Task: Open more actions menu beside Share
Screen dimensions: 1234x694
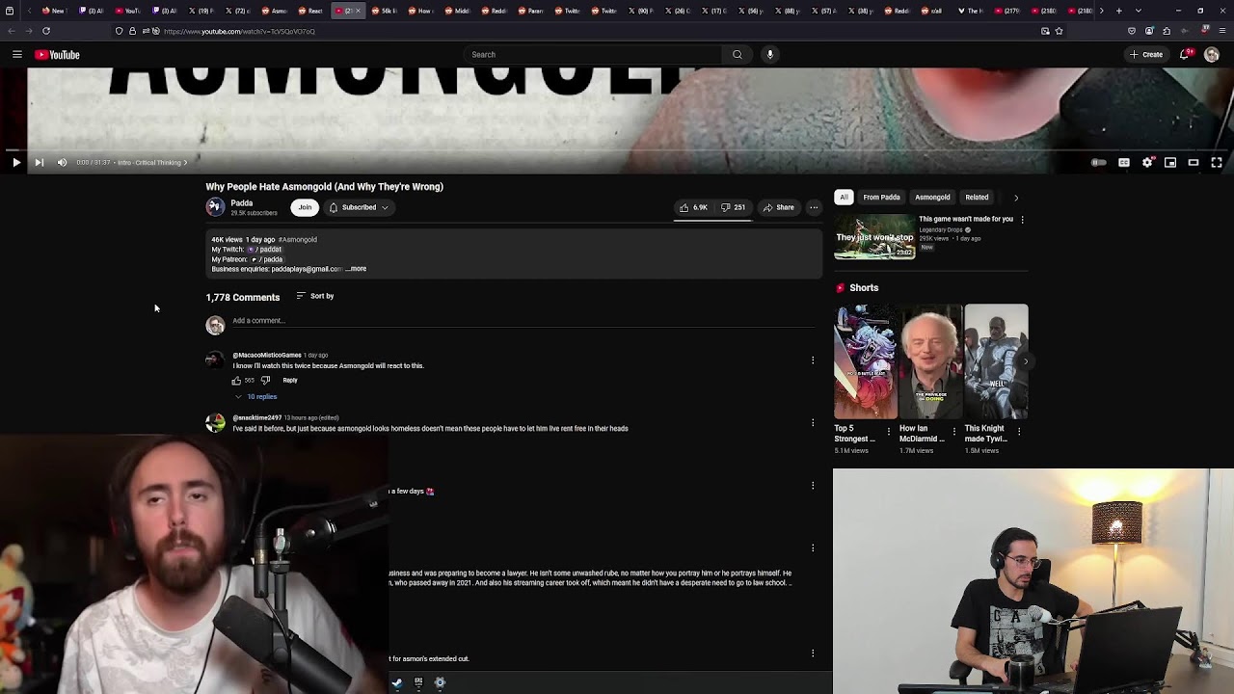Action: [814, 207]
